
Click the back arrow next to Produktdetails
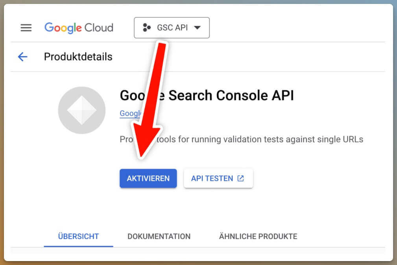pos(22,57)
